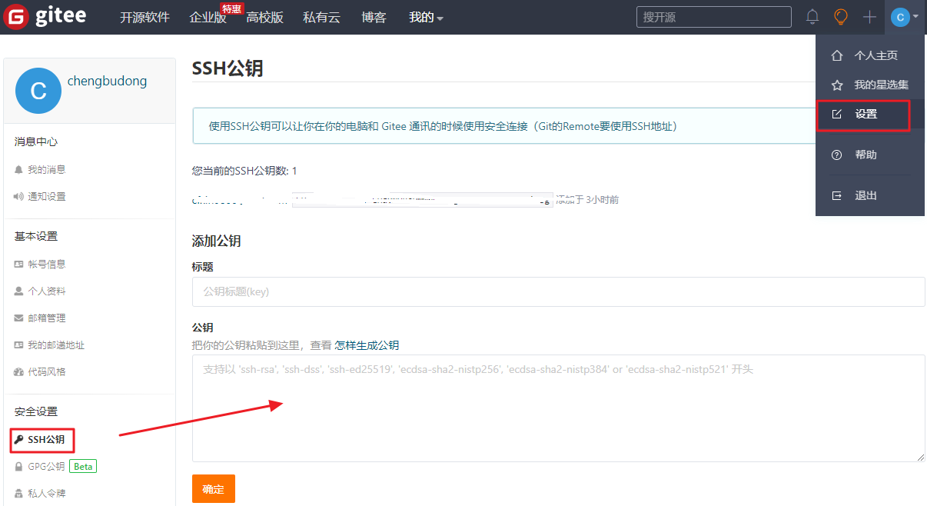Image resolution: width=927 pixels, height=506 pixels.
Task: Click the 公钥标题(key) title input
Action: coord(558,291)
